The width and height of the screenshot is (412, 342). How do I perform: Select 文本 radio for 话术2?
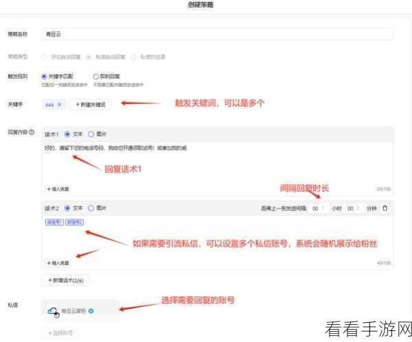coord(67,208)
